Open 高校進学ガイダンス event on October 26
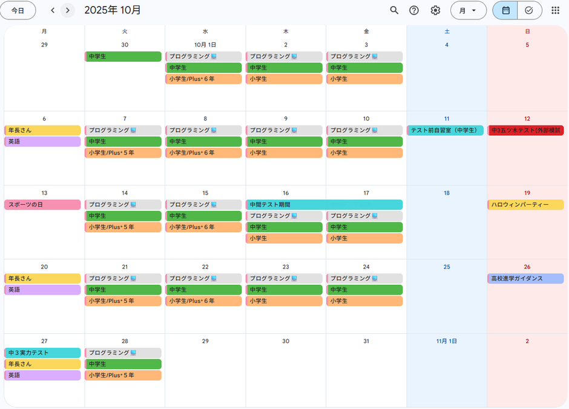Image resolution: width=569 pixels, height=409 pixels. (525, 278)
